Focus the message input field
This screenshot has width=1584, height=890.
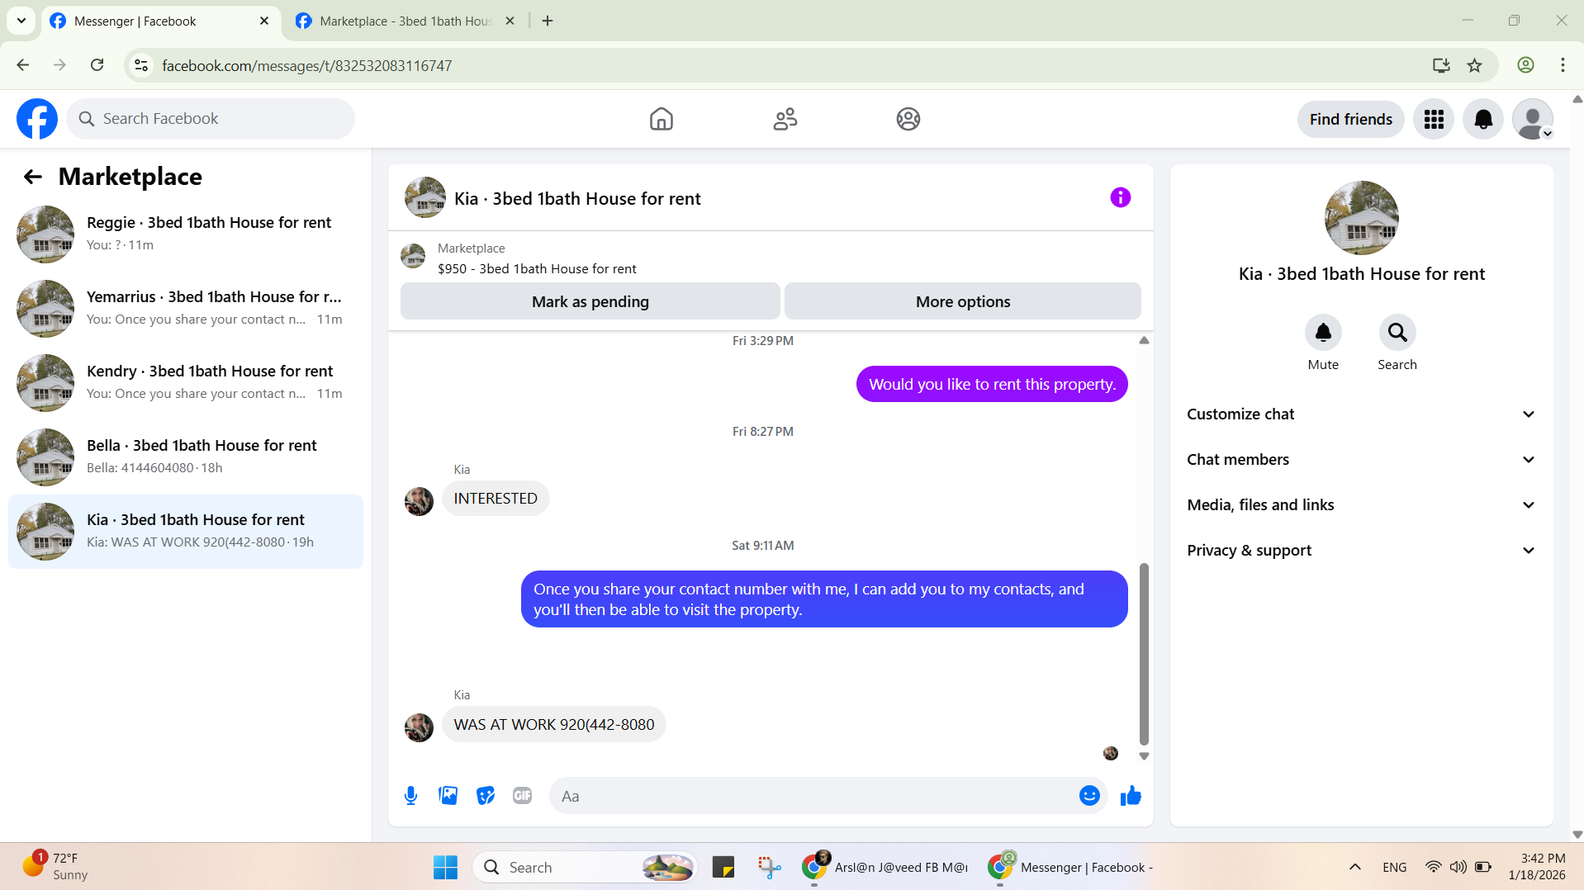813,796
